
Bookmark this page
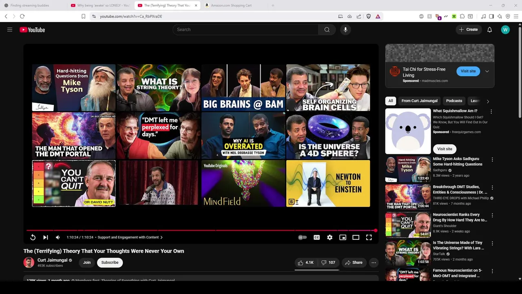(x=83, y=16)
